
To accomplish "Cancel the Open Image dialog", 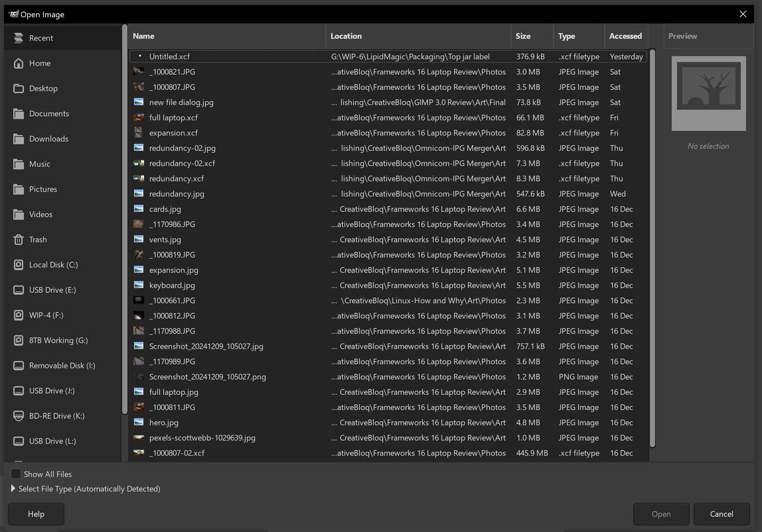I will click(721, 514).
